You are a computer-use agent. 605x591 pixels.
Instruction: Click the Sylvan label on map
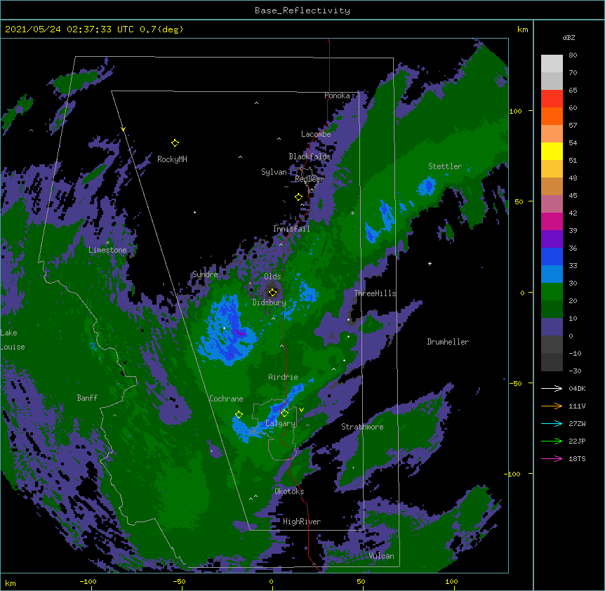tap(274, 172)
